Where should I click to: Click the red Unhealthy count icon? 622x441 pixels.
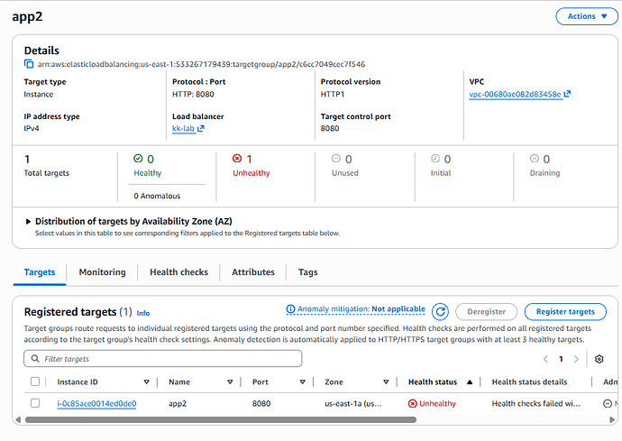[237, 159]
